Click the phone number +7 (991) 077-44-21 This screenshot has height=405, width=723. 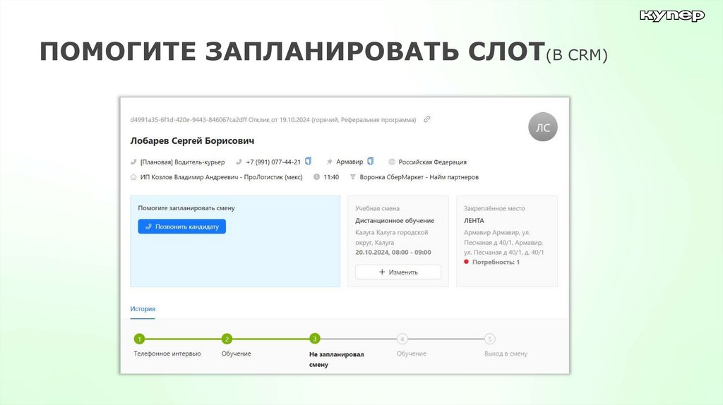pyautogui.click(x=273, y=162)
